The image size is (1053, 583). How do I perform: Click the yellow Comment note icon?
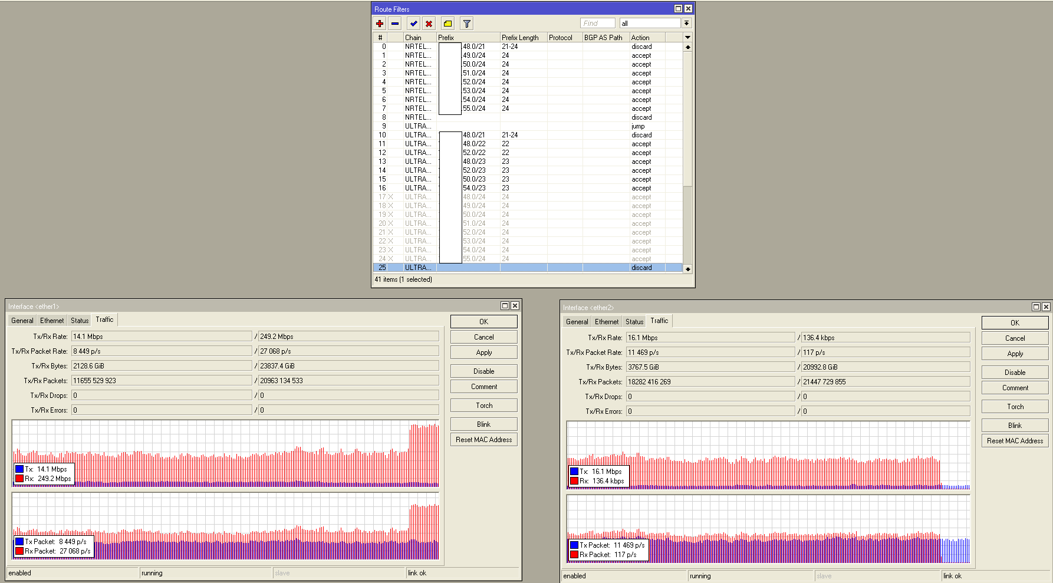[448, 24]
